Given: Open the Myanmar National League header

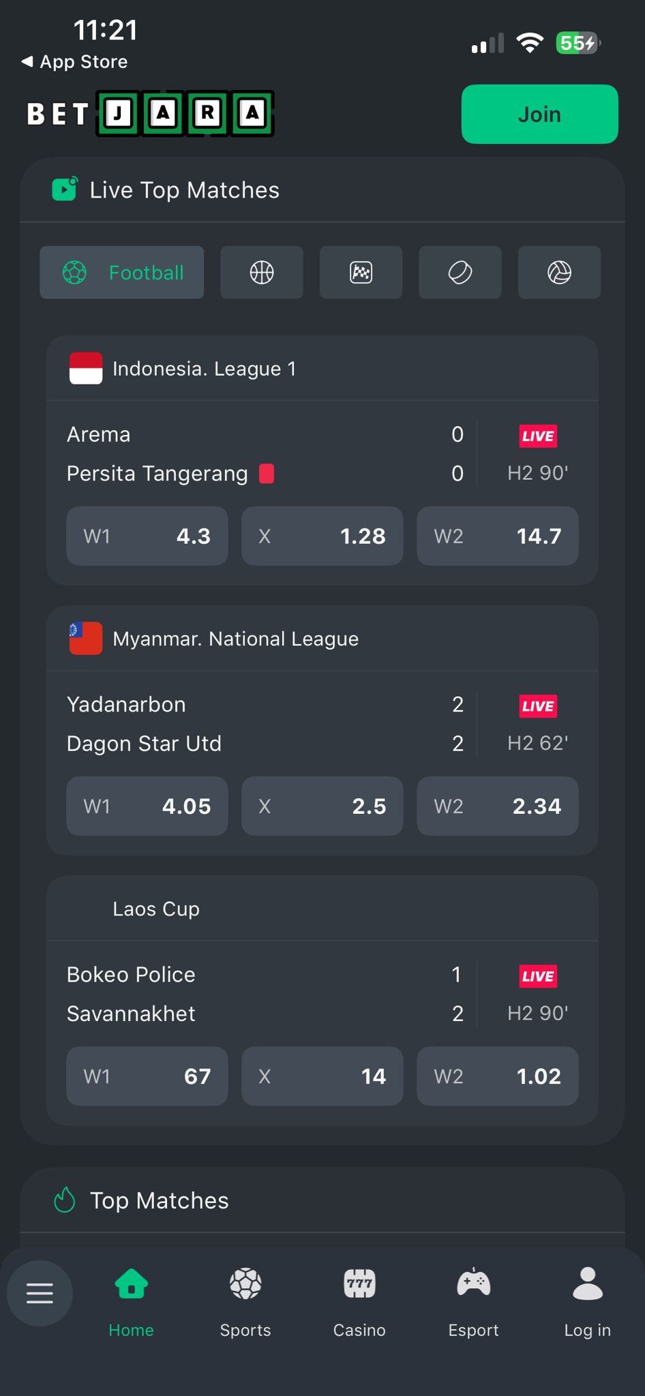Looking at the screenshot, I should click(x=235, y=639).
